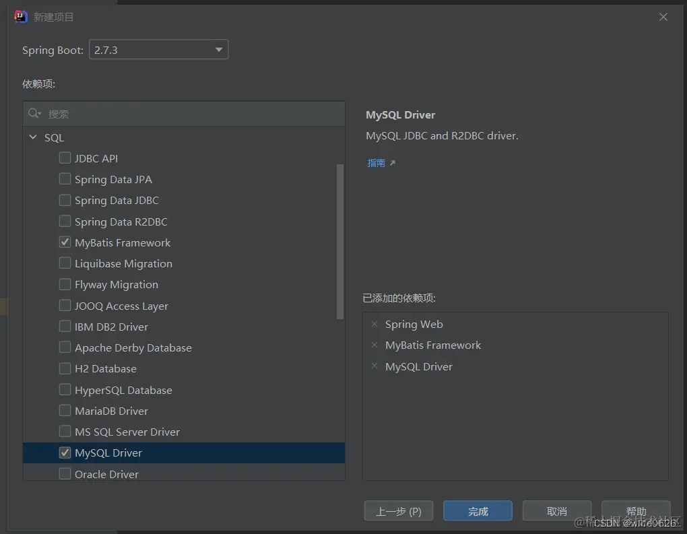Check the MS SQL Server Driver checkbox

pos(65,431)
